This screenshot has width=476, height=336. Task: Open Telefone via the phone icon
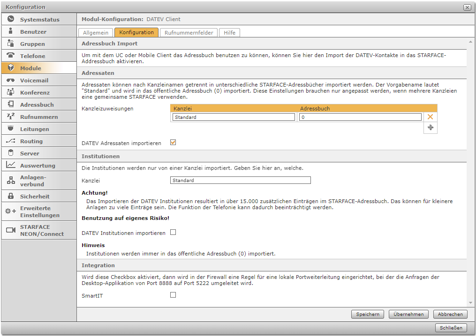click(x=11, y=56)
